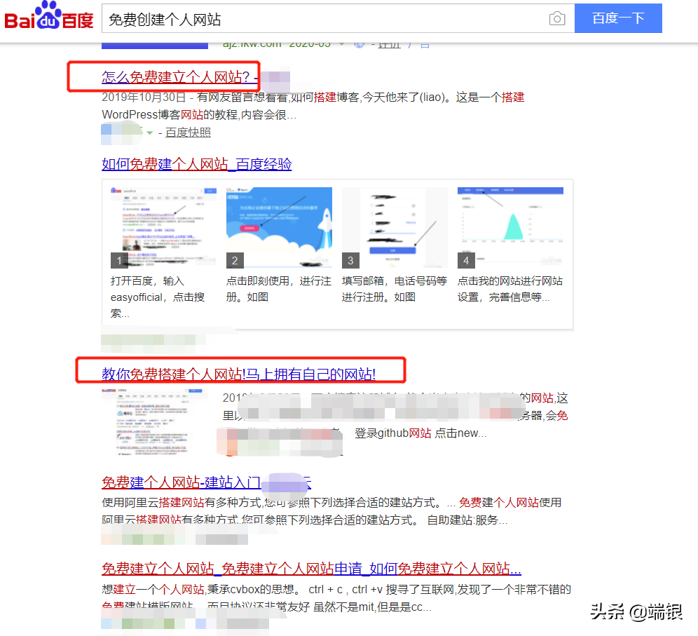Open 教你免费搭建个人网站 result link
Screen dimensions: 698x636
coord(238,374)
